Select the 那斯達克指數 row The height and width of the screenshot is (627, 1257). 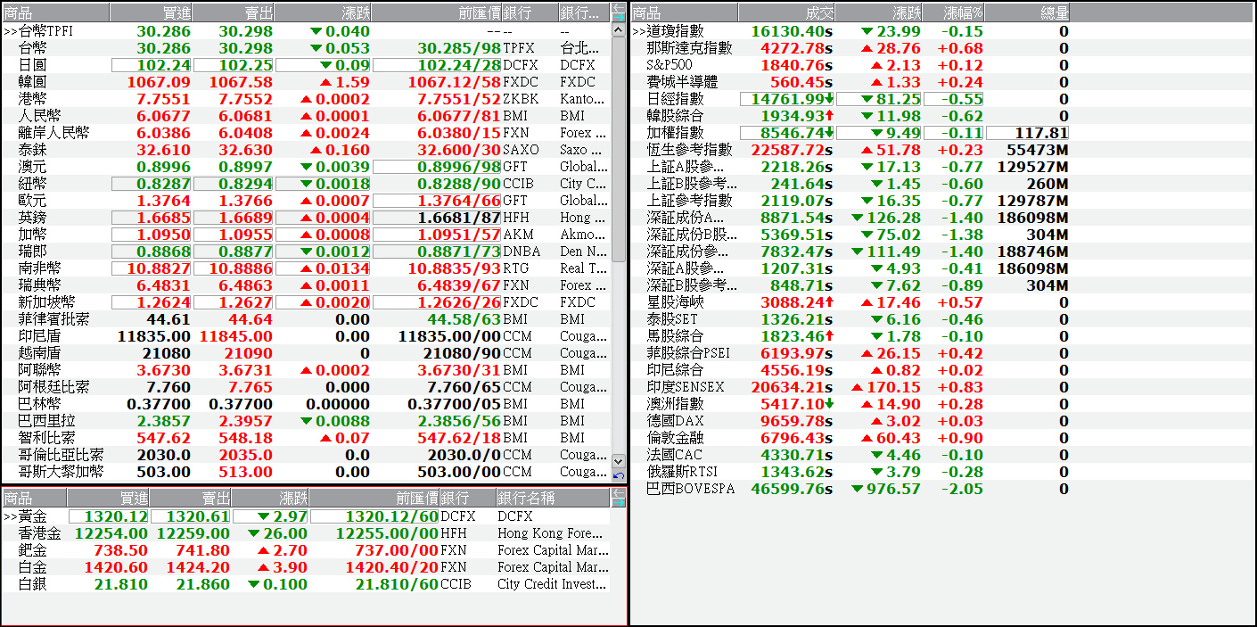pos(850,48)
